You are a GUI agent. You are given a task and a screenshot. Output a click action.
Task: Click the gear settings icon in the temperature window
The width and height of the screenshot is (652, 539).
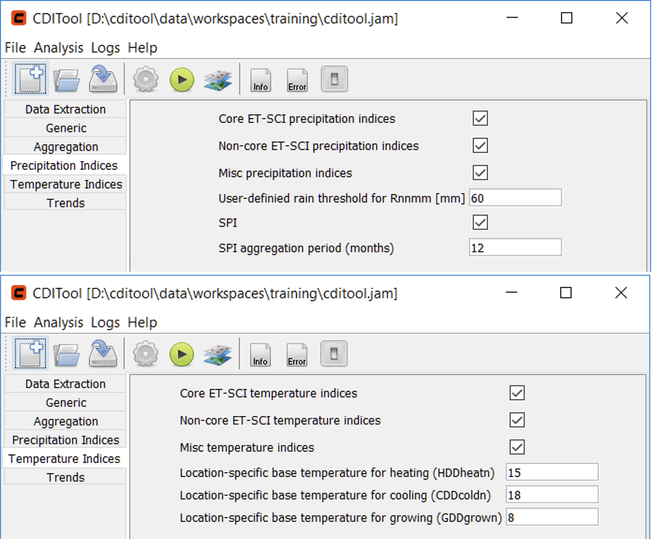pos(145,354)
